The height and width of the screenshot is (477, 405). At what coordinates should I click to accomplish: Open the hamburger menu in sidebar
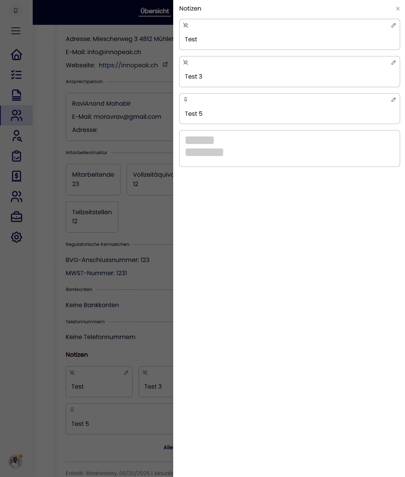tap(16, 31)
